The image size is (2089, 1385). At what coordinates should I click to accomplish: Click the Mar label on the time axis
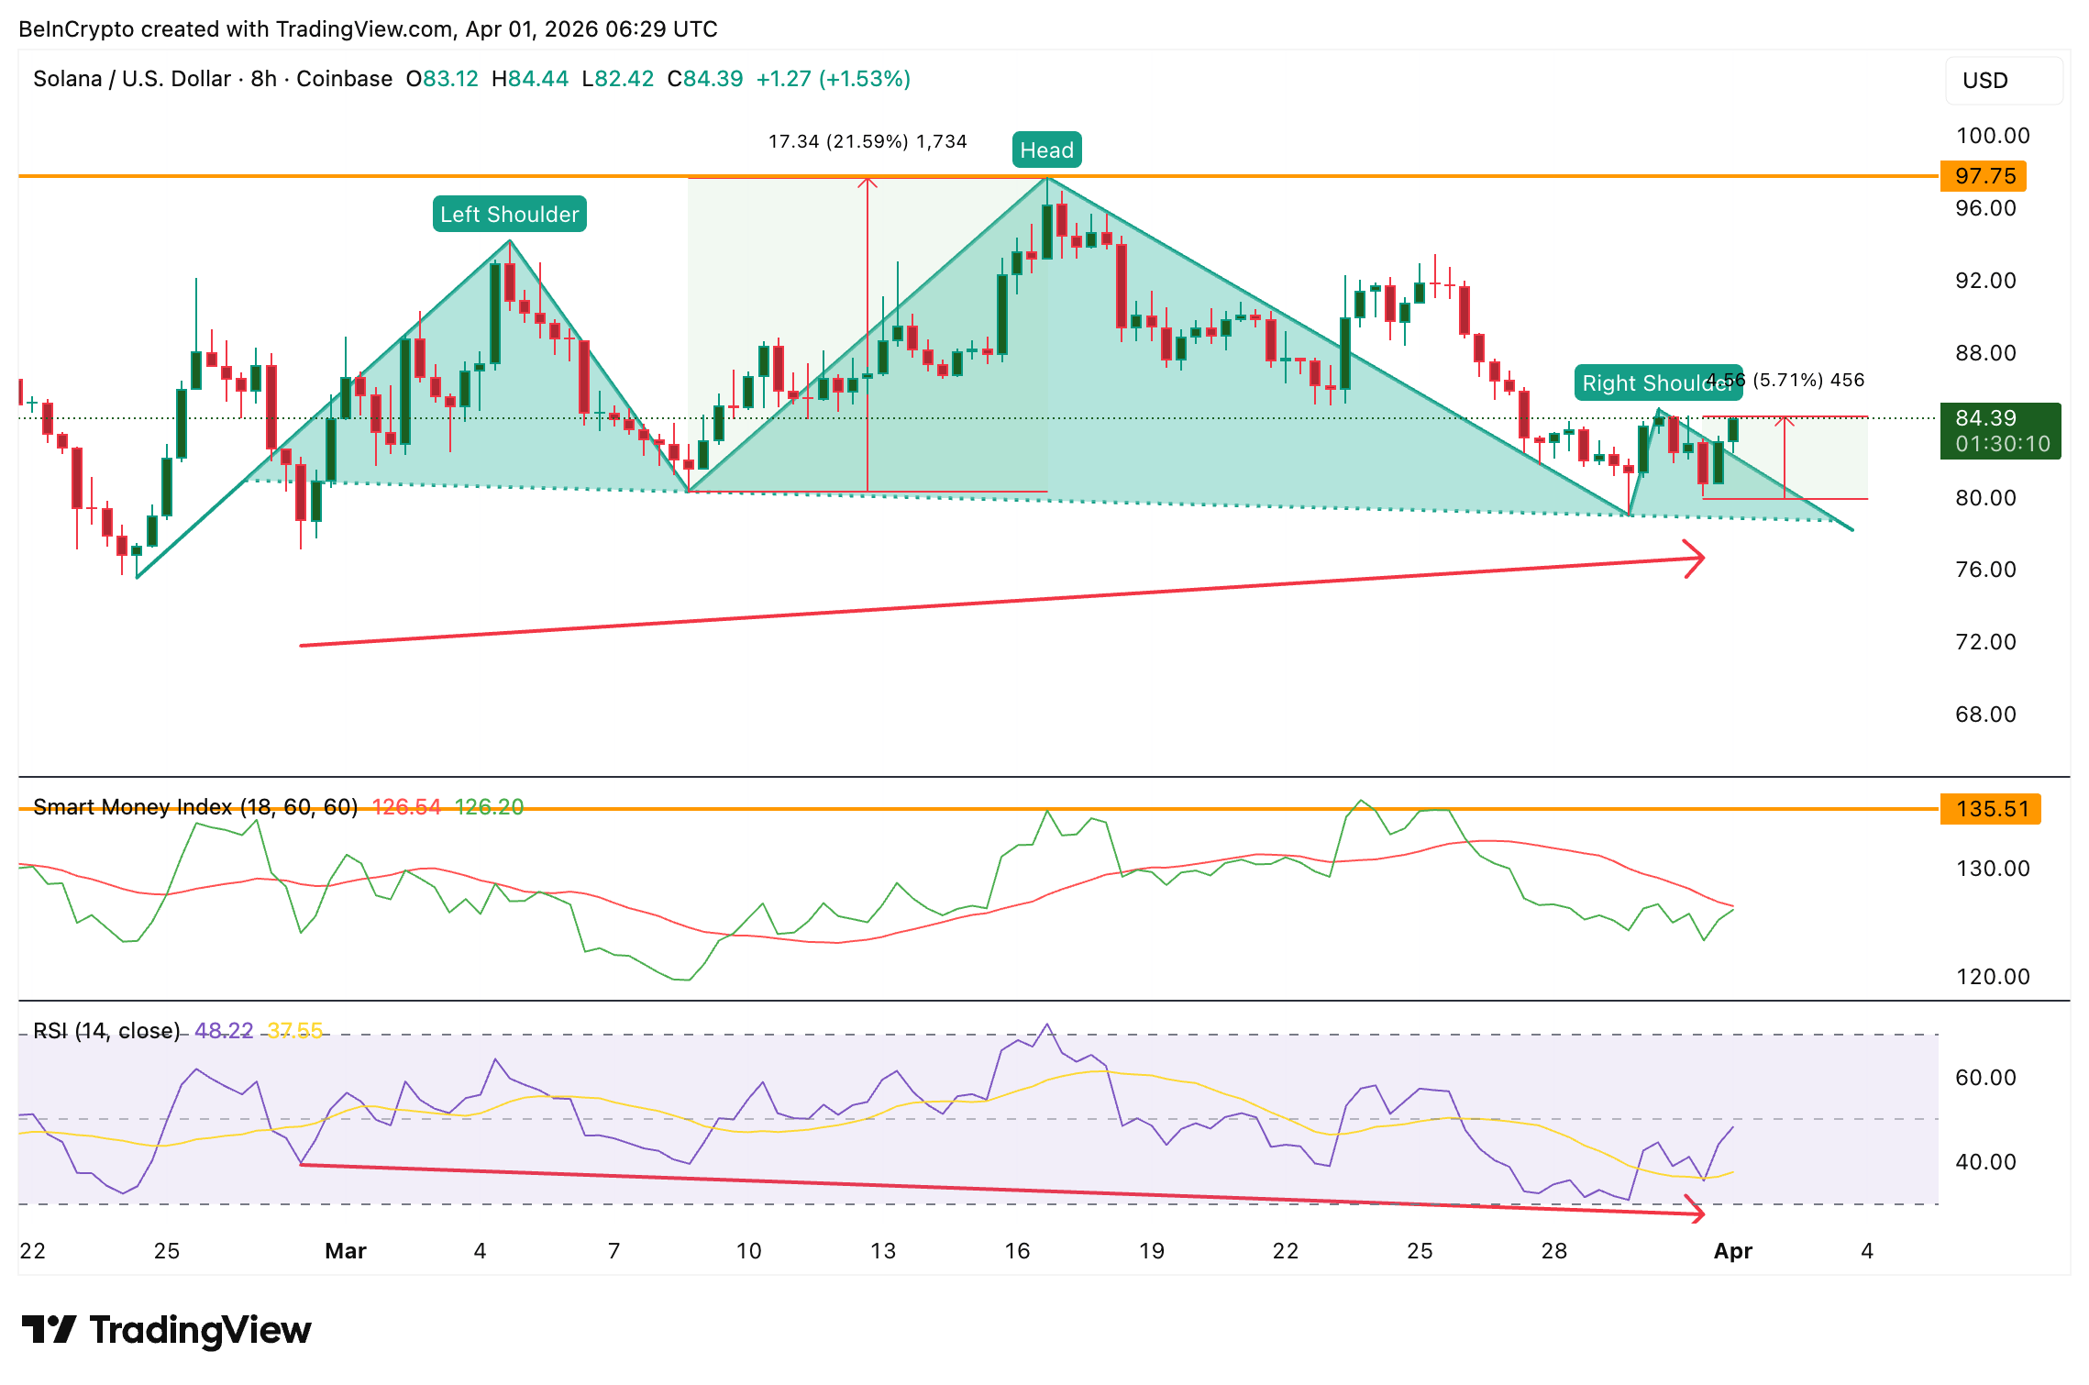click(345, 1250)
